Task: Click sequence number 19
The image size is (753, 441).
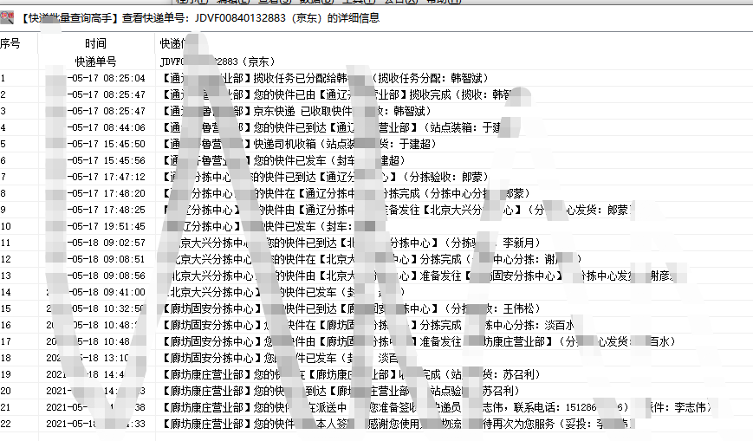Action: click(5, 374)
